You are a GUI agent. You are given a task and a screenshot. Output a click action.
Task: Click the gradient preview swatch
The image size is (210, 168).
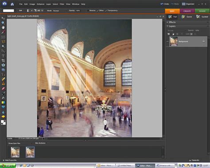pyautogui.click(x=8, y=11)
